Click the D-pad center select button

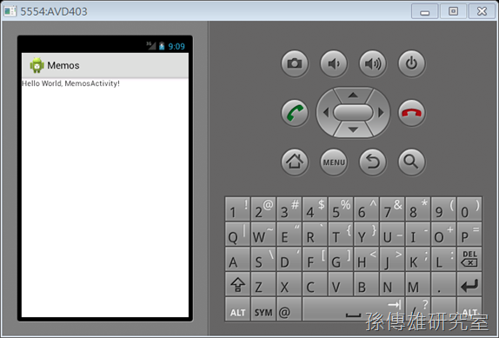tap(353, 113)
